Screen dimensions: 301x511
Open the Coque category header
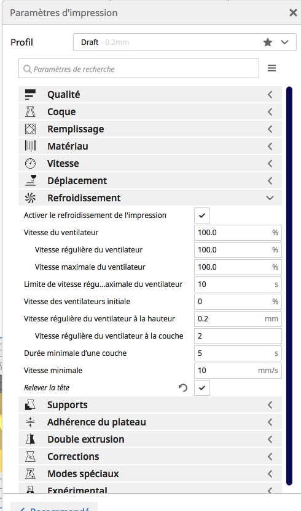[x=150, y=112]
